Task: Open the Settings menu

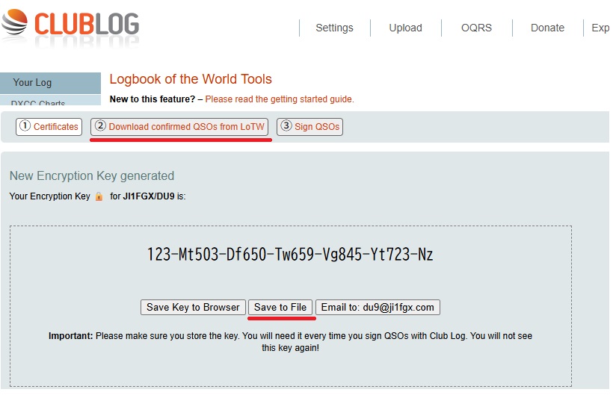Action: pos(334,28)
